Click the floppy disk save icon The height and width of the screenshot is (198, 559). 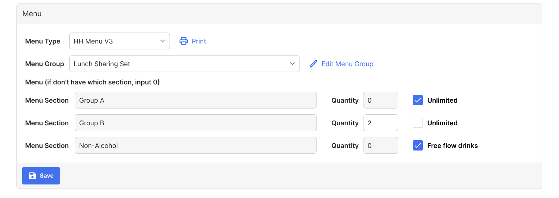(x=32, y=176)
